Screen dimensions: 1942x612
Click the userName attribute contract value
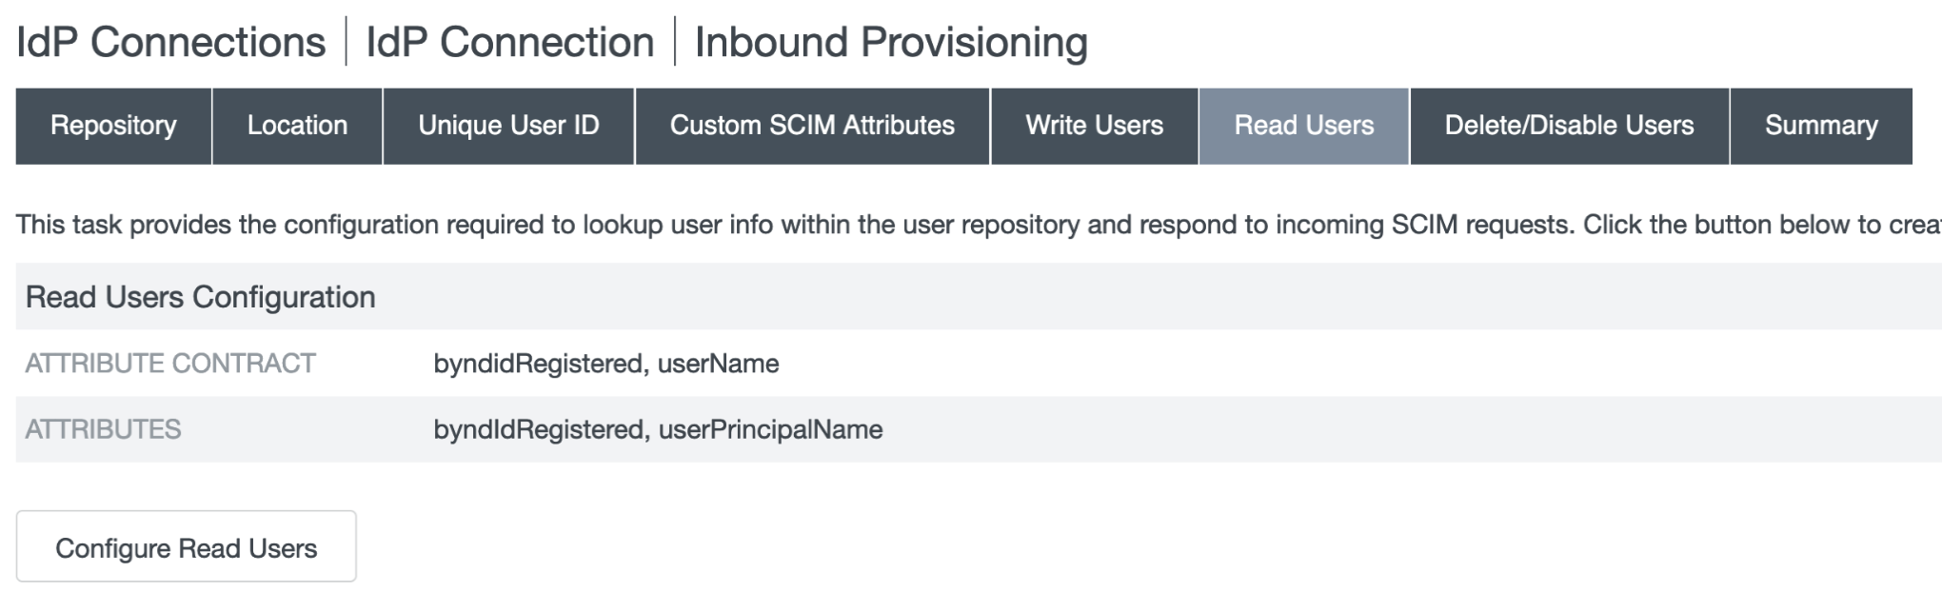click(x=718, y=364)
